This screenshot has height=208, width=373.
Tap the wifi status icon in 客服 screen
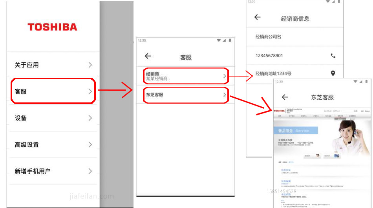[x=219, y=40]
